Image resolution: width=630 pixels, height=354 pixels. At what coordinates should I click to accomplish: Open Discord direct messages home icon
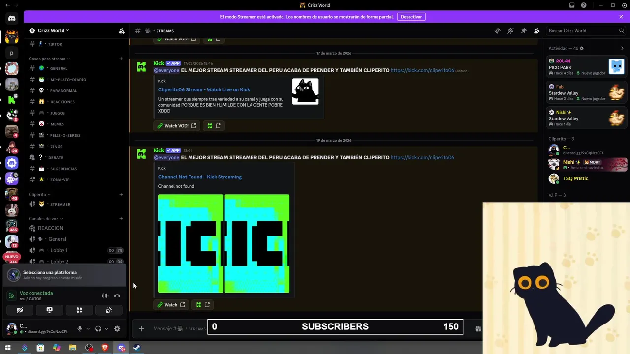pyautogui.click(x=12, y=18)
